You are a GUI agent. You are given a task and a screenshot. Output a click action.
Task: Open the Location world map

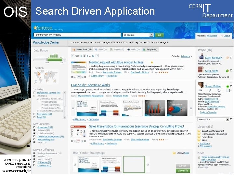point(46,77)
